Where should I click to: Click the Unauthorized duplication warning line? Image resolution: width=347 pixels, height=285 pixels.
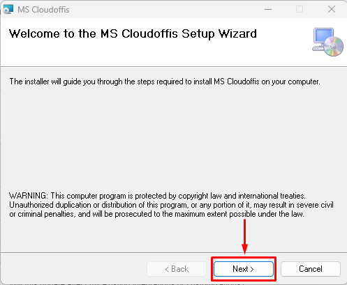[171, 205]
